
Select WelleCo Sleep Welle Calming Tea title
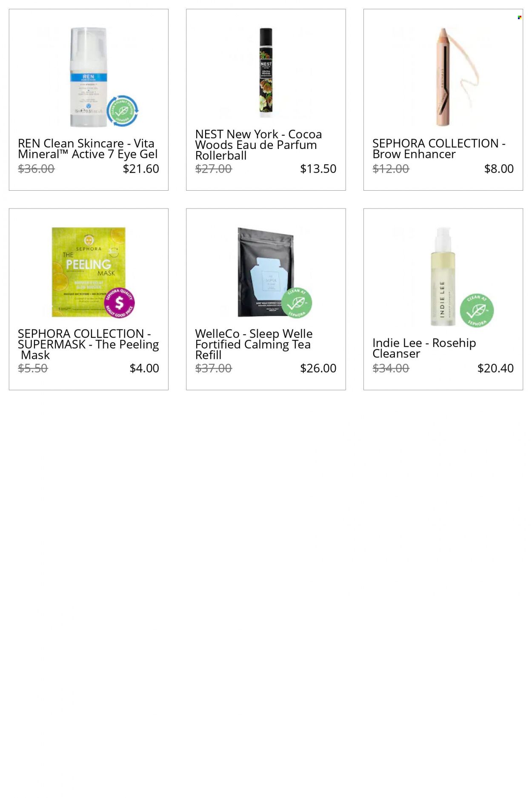tap(254, 344)
